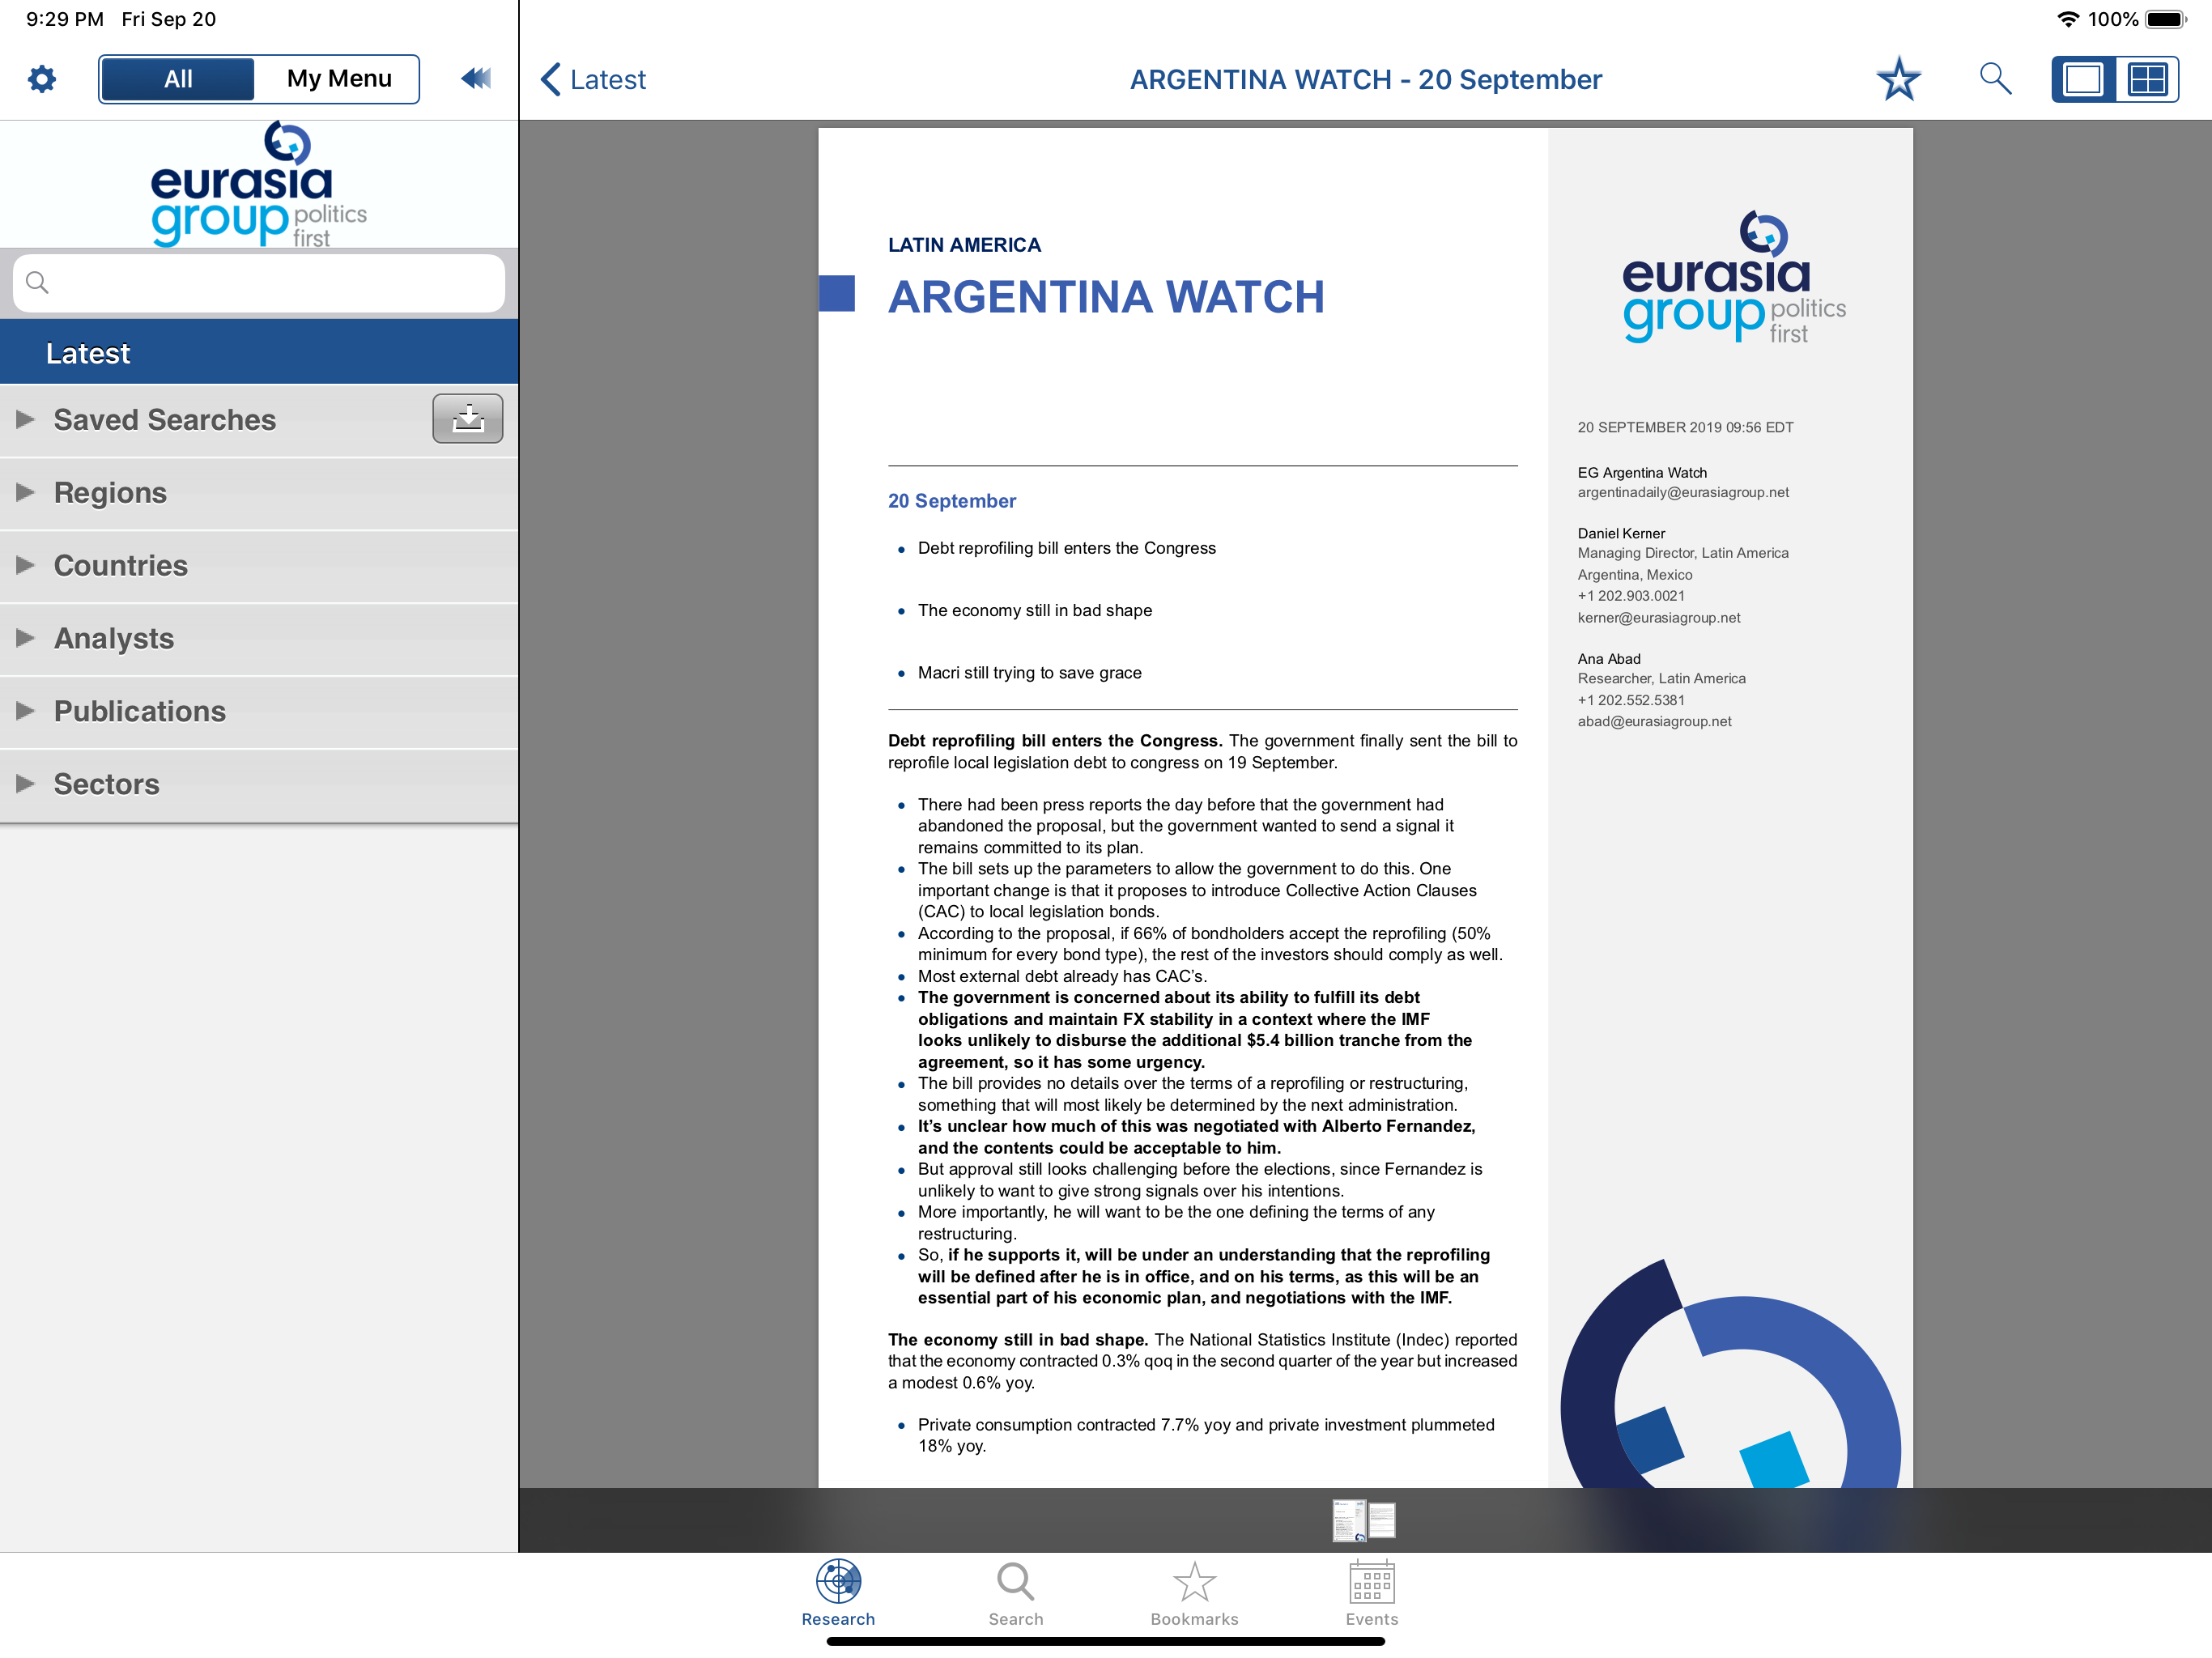Tap the battery indicator in status bar
2212x1658 pixels.
2166,19
